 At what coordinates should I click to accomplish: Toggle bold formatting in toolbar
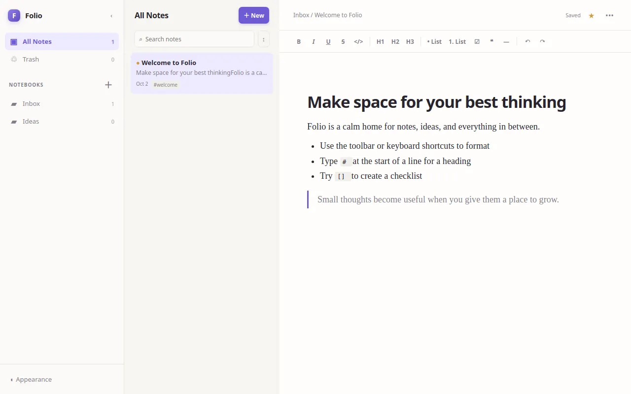[x=299, y=41]
